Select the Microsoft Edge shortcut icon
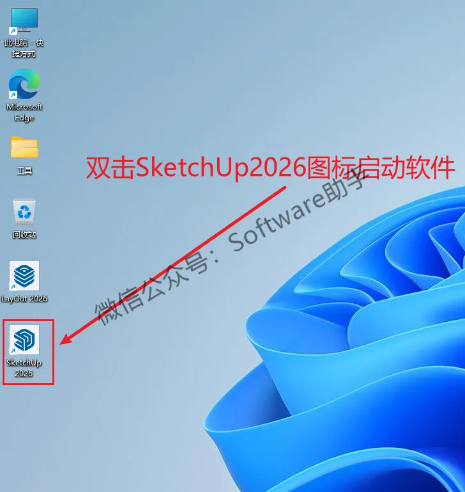Screen dimensions: 465x492 pyautogui.click(x=24, y=84)
